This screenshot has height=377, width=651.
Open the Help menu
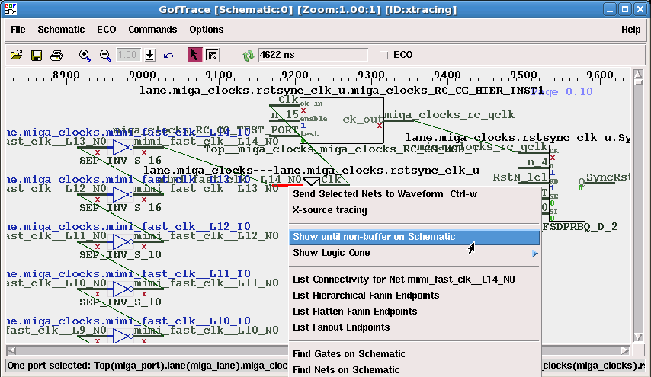[630, 30]
